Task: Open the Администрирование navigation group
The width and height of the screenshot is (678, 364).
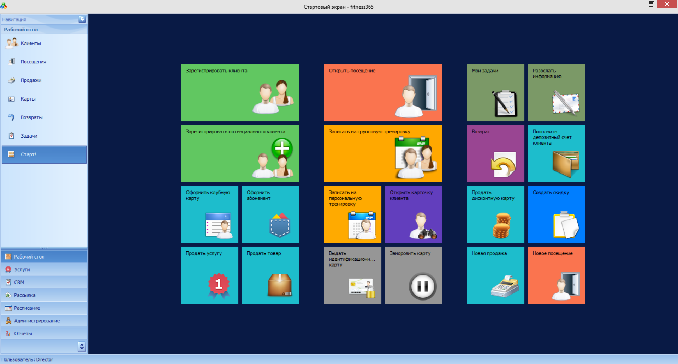Action: tap(44, 321)
